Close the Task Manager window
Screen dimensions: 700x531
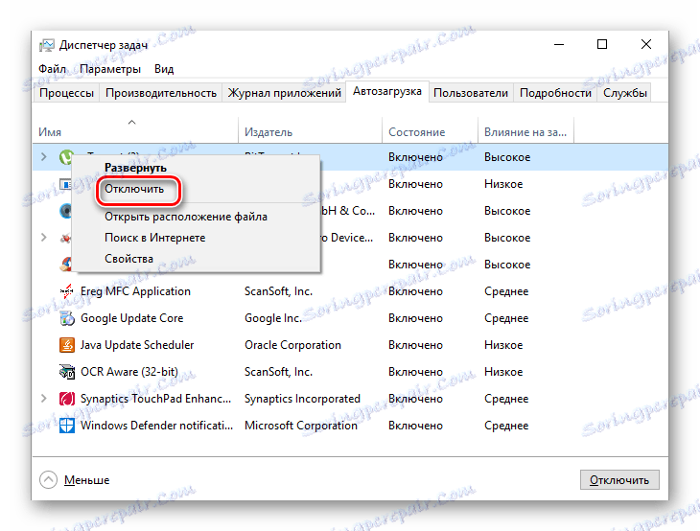tap(646, 44)
